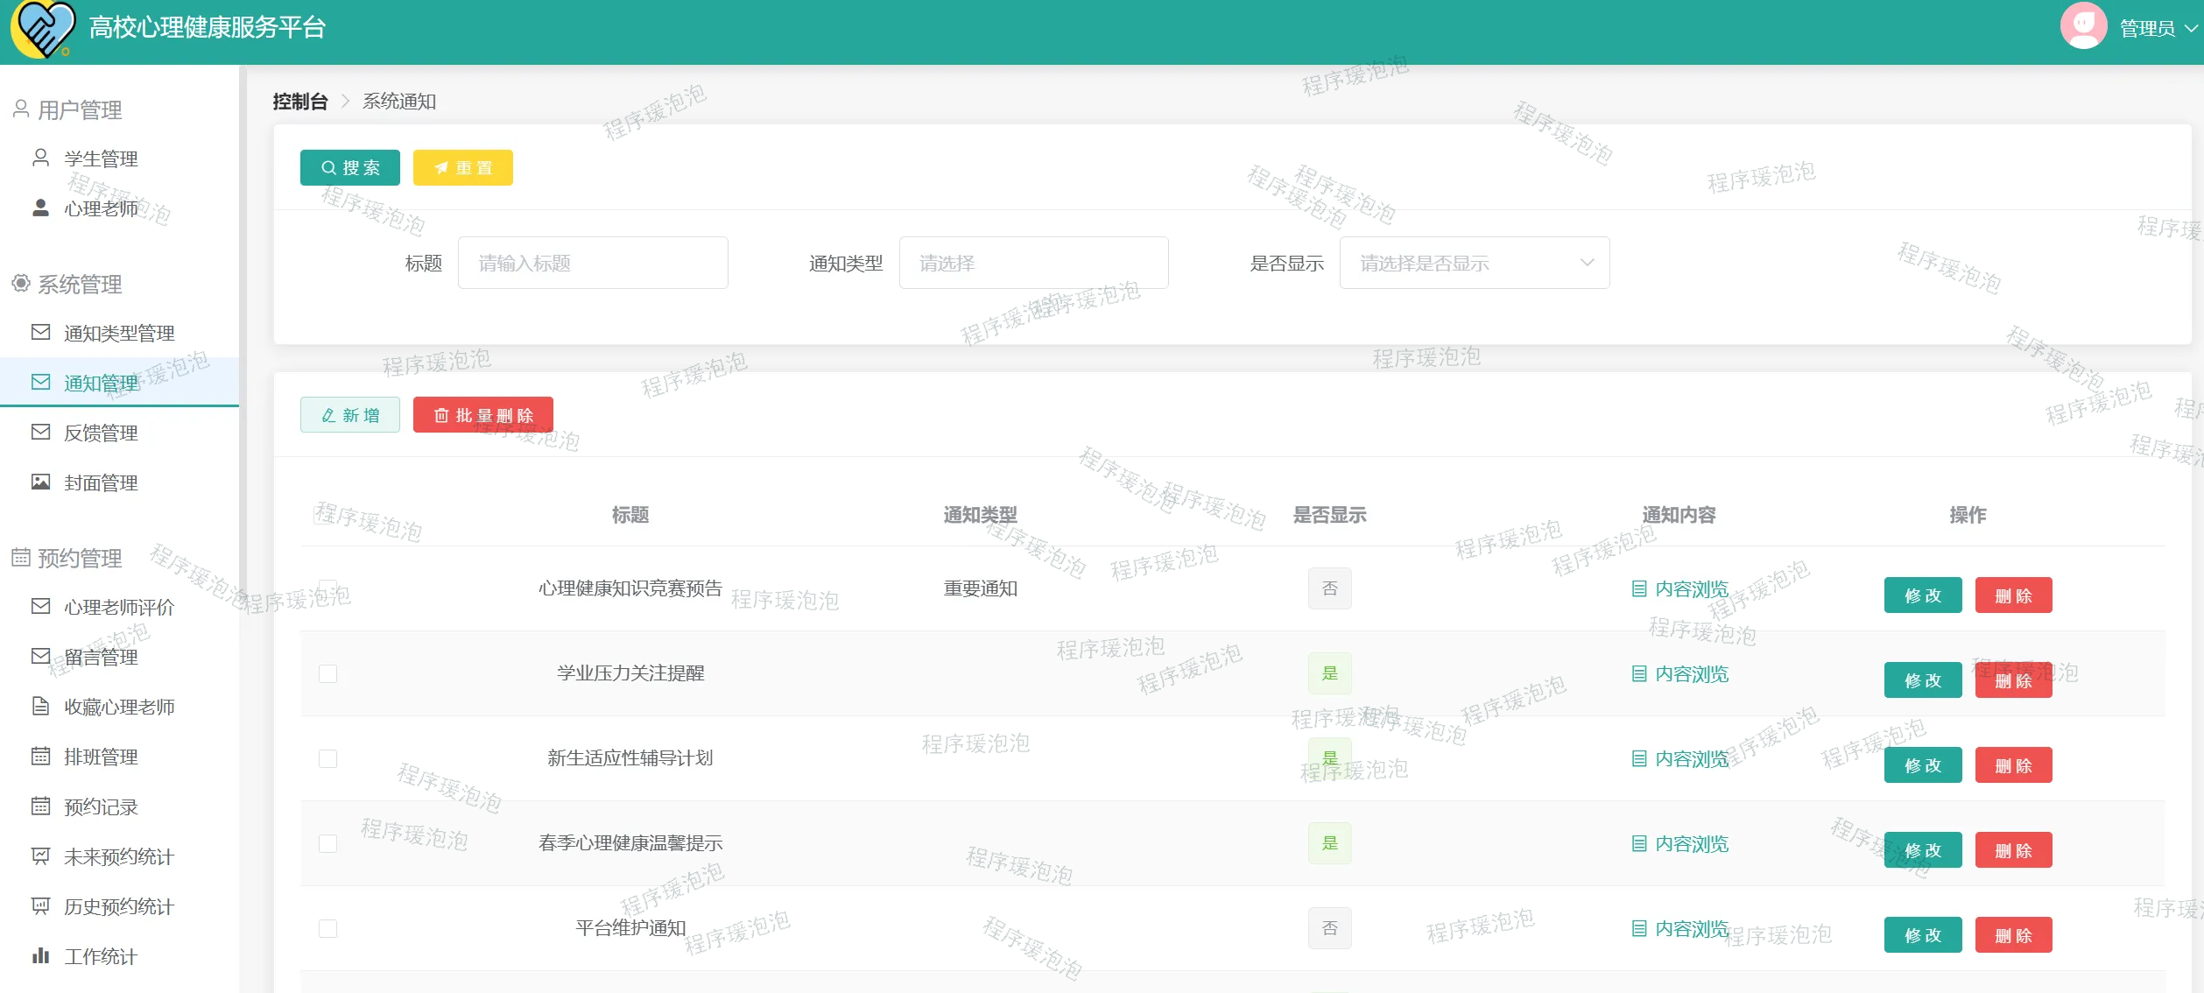Open the 通知类型 select field

pos(1033,263)
